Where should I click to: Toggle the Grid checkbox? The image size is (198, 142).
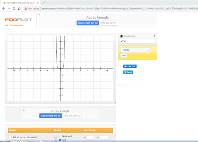pyautogui.click(x=60, y=140)
